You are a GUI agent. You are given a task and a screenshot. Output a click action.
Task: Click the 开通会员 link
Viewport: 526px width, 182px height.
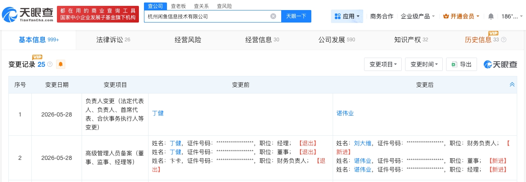pyautogui.click(x=462, y=16)
